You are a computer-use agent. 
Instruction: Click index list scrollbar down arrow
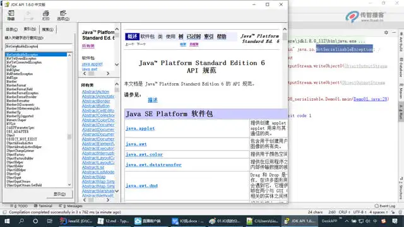pos(69,185)
